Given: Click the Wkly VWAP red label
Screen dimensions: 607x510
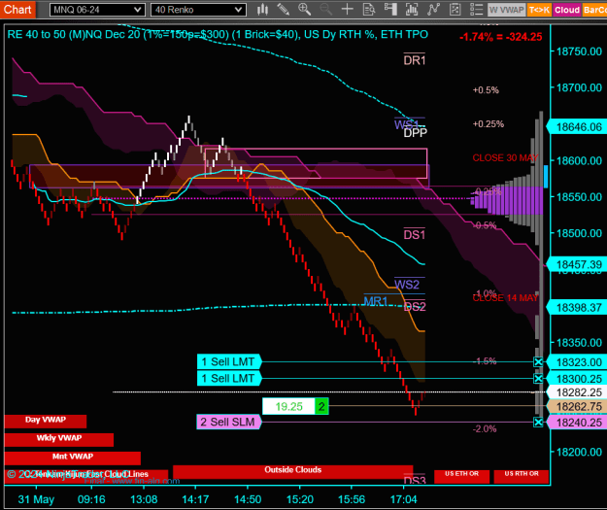Looking at the screenshot, I should (59, 439).
